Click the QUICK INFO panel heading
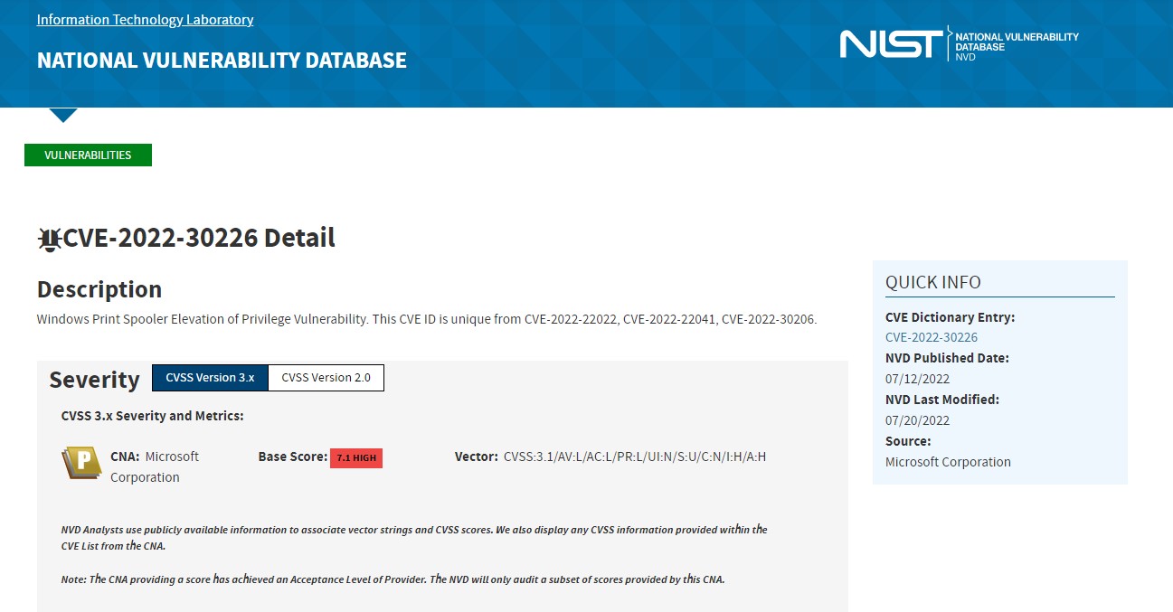The height and width of the screenshot is (612, 1173). (933, 282)
